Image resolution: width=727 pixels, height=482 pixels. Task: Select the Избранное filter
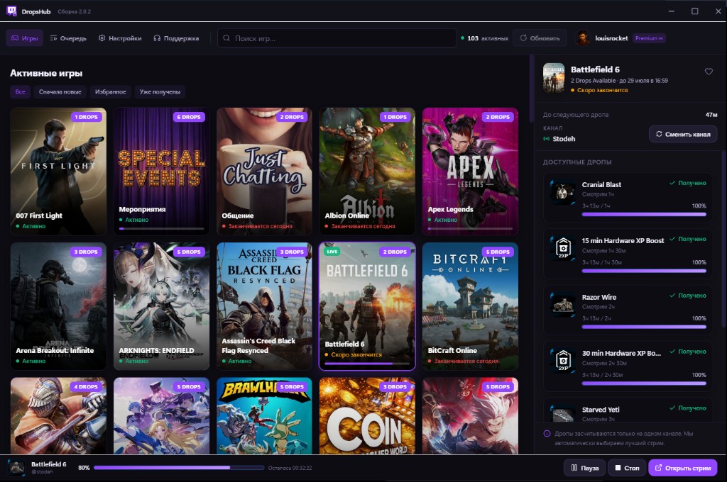click(110, 91)
